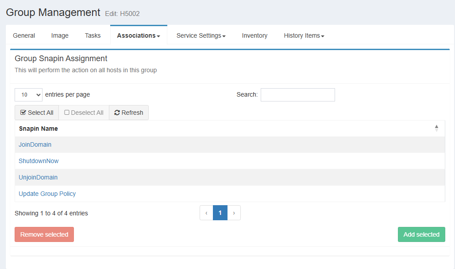Click the next page chevron
The width and height of the screenshot is (455, 269).
click(x=234, y=213)
